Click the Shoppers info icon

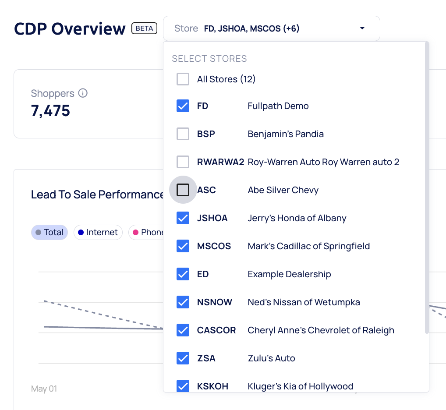click(x=83, y=93)
